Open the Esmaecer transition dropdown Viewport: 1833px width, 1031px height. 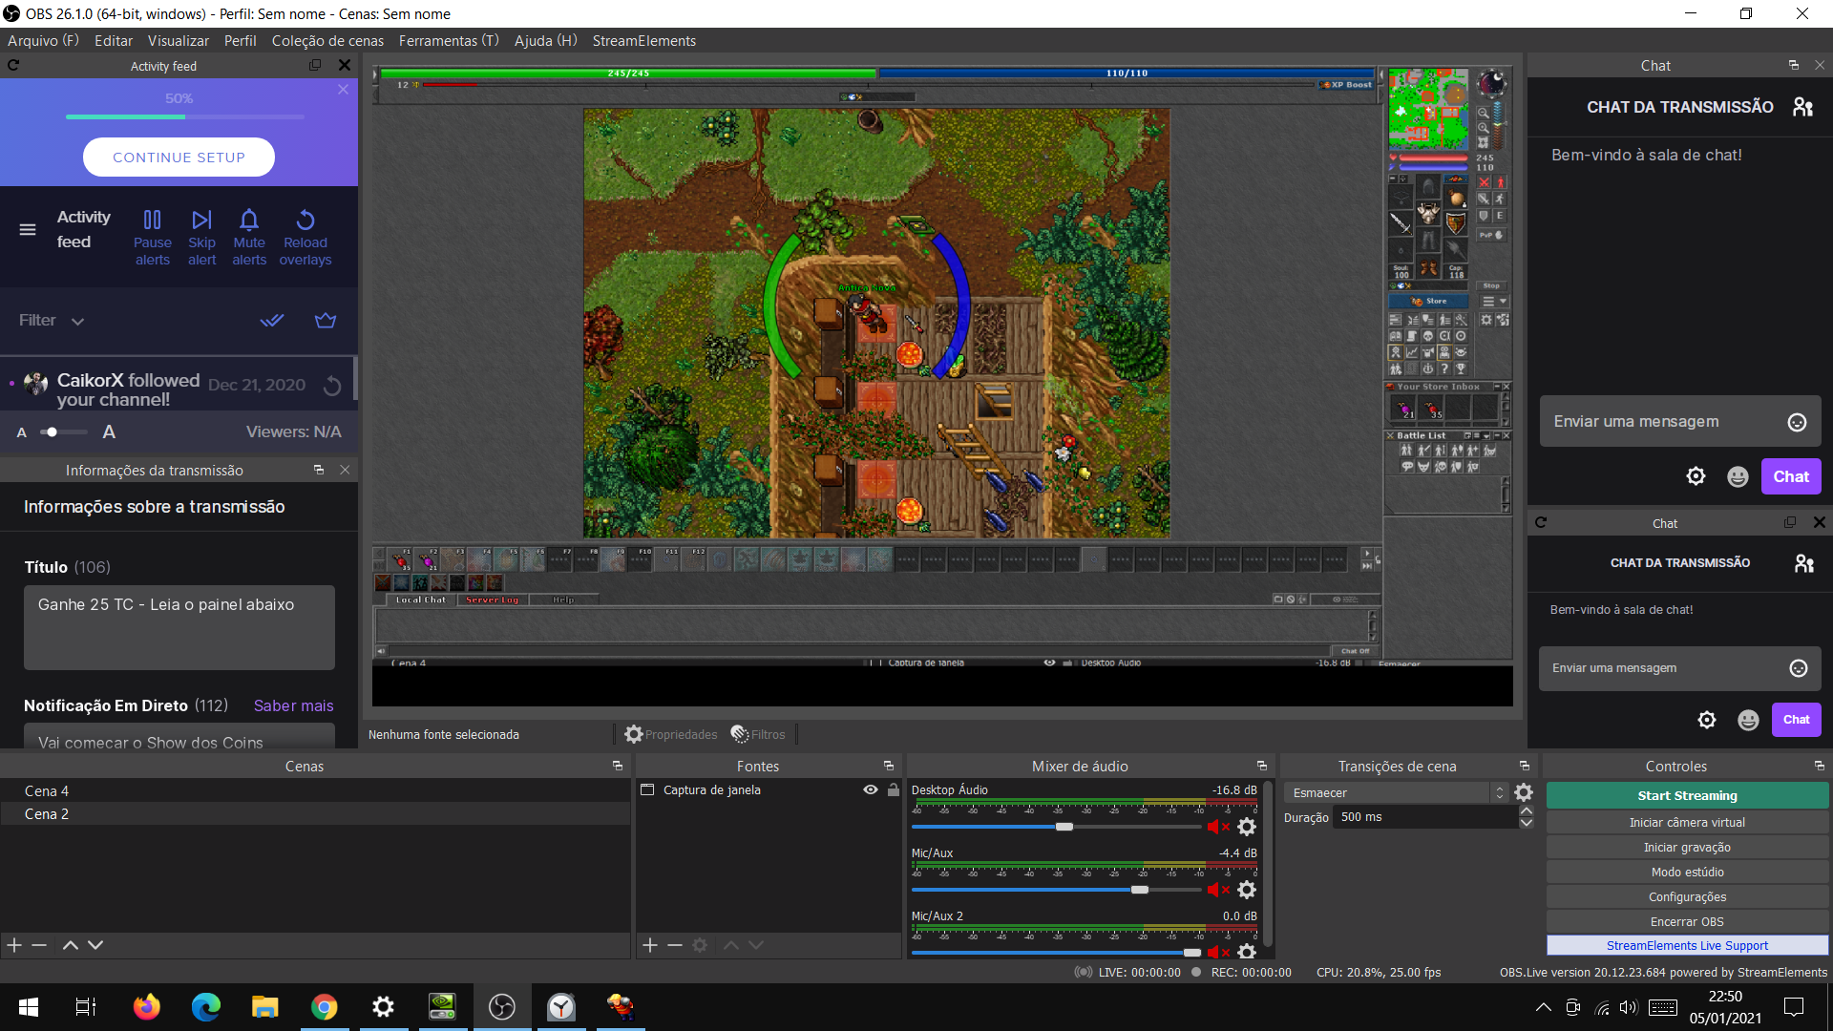pyautogui.click(x=1397, y=792)
